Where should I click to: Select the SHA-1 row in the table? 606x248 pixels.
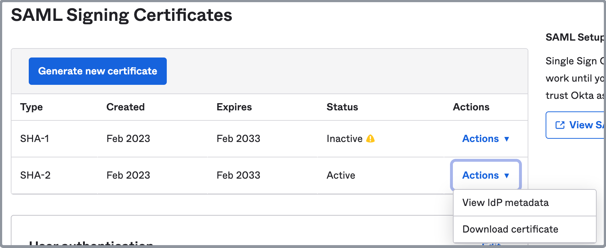(180, 139)
